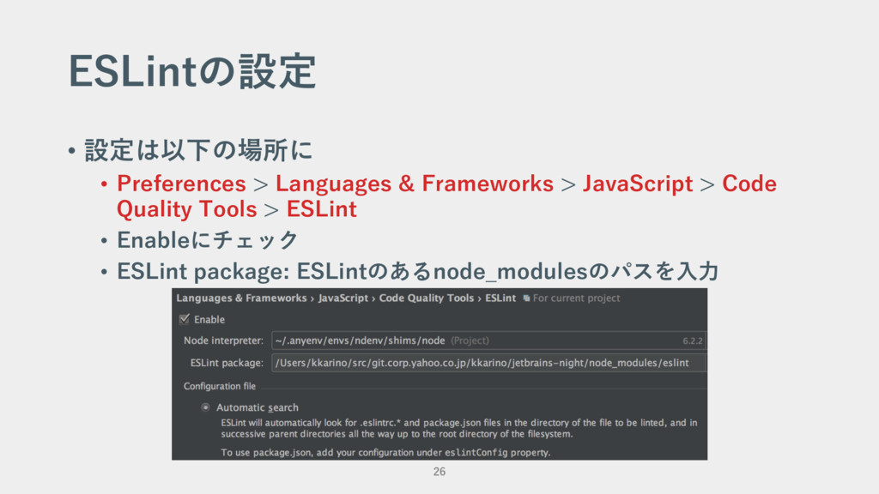Click the Node interpreter path field

tap(488, 340)
